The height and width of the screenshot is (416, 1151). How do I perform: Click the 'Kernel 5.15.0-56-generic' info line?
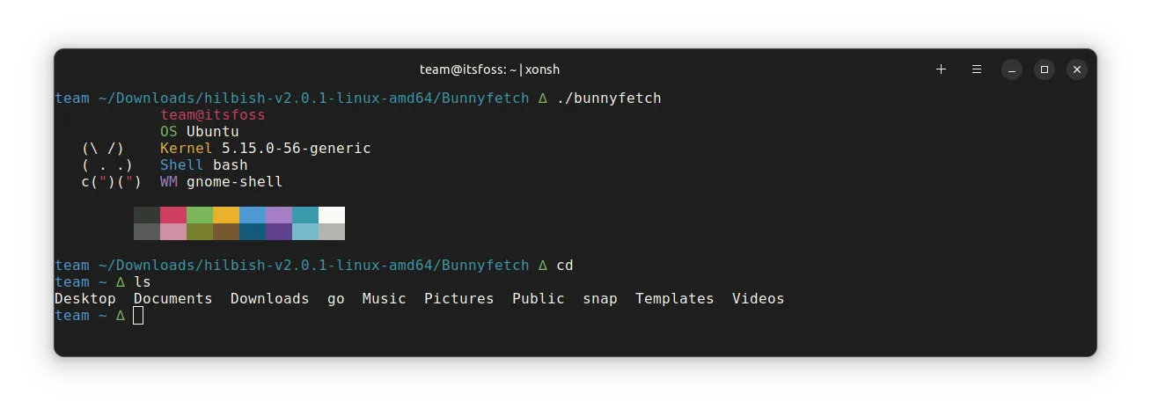(x=265, y=149)
